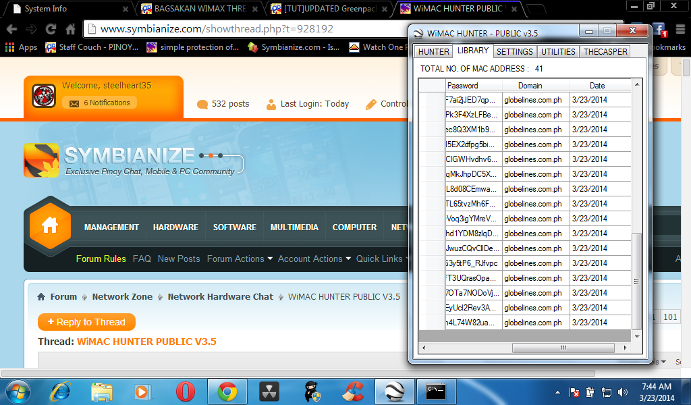Image resolution: width=691 pixels, height=405 pixels.
Task: Open the MULTIMEDIA navigation menu
Action: point(294,227)
